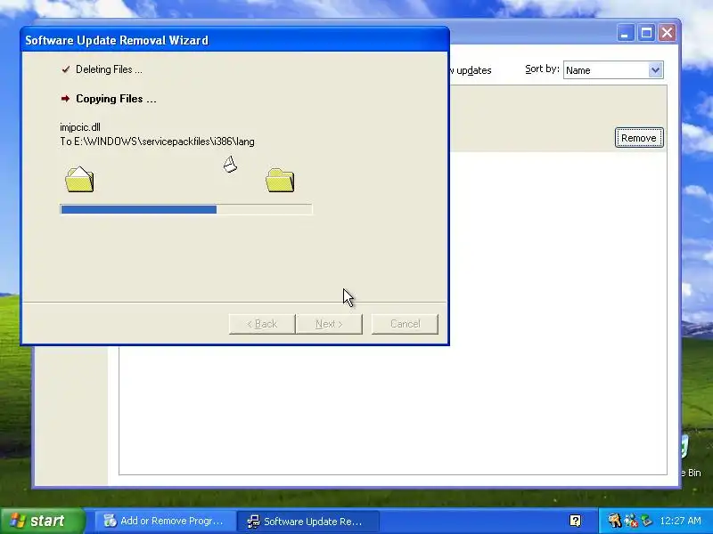
Task: Click the open source folder icon
Action: click(79, 180)
